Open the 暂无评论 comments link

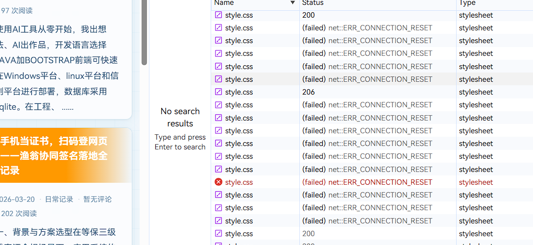coord(97,199)
